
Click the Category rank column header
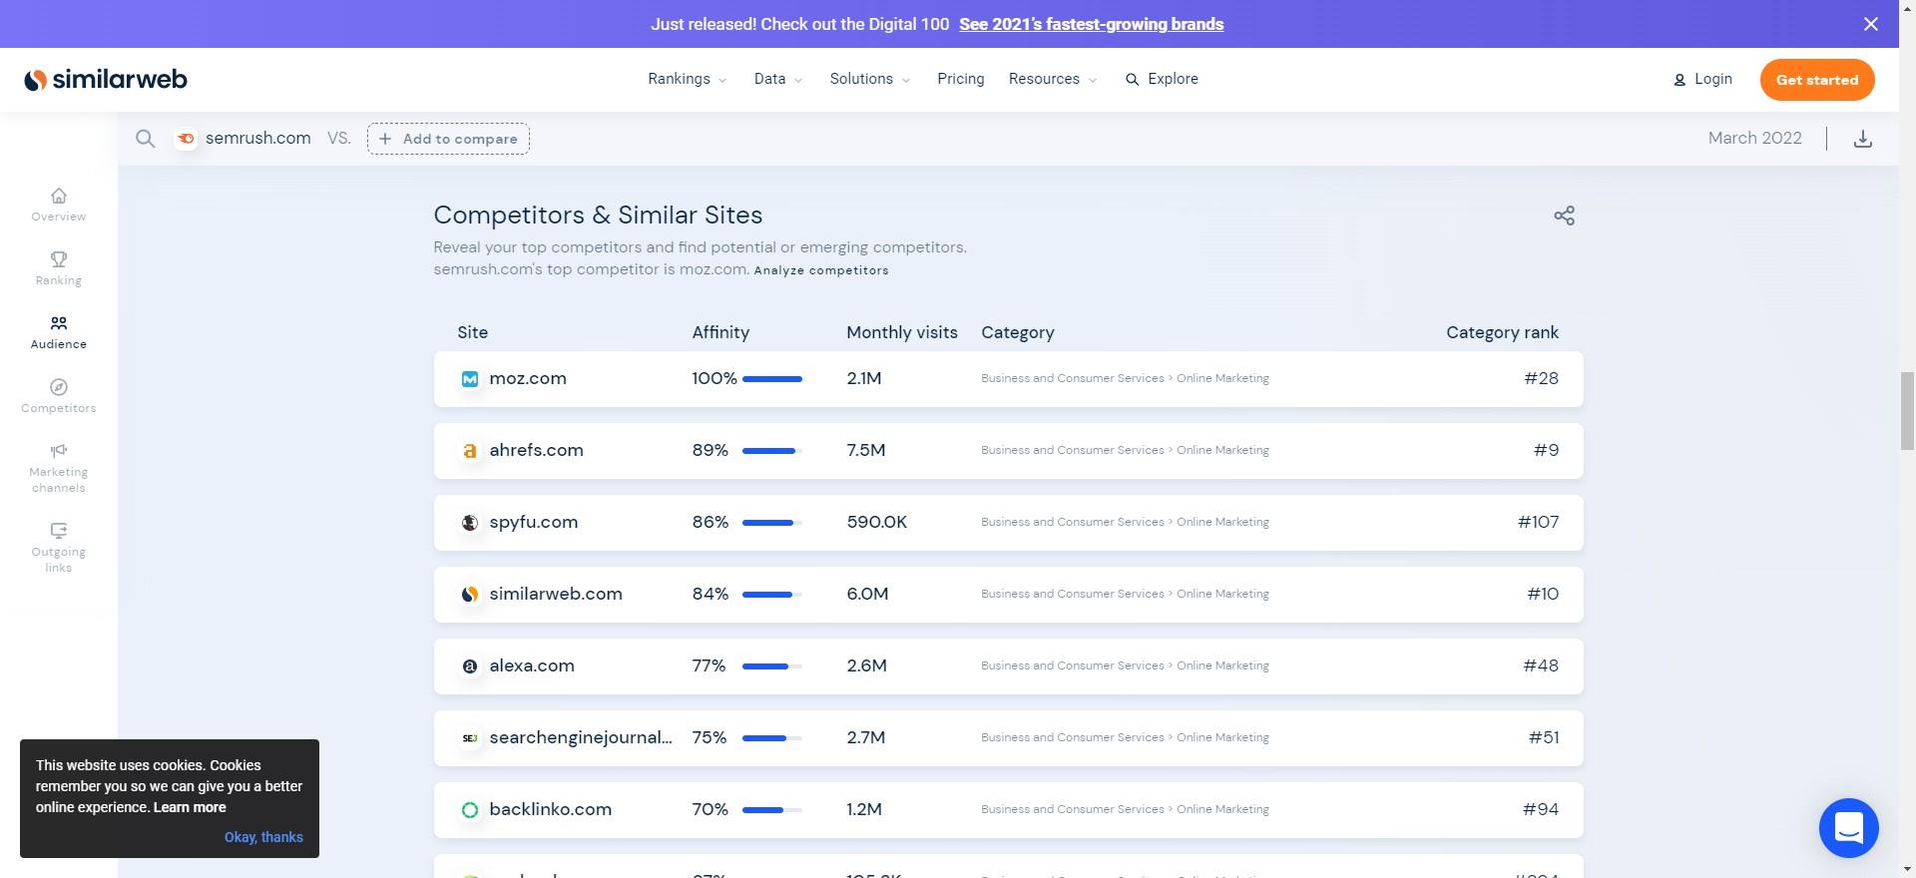[1502, 333]
